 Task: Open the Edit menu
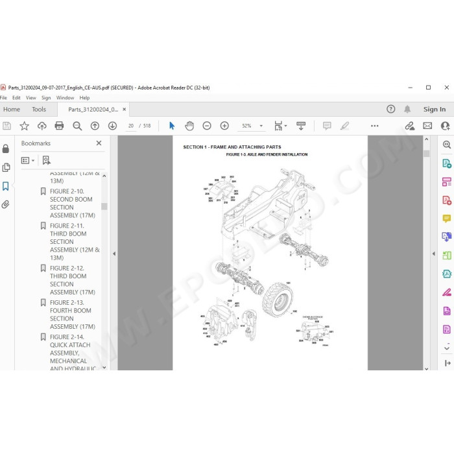point(16,98)
